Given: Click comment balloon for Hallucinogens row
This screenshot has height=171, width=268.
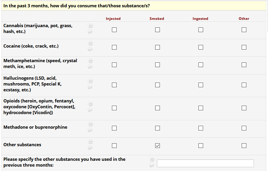Looking at the screenshot, I should [90, 87].
